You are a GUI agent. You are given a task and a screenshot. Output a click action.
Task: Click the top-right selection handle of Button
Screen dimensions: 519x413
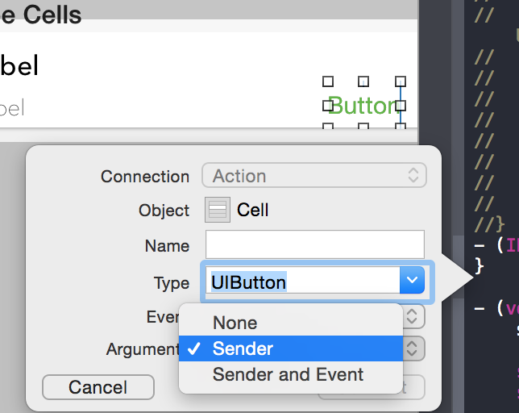pyautogui.click(x=400, y=81)
